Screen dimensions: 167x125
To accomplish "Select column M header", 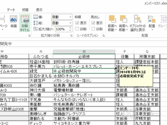I will (x=14, y=51).
